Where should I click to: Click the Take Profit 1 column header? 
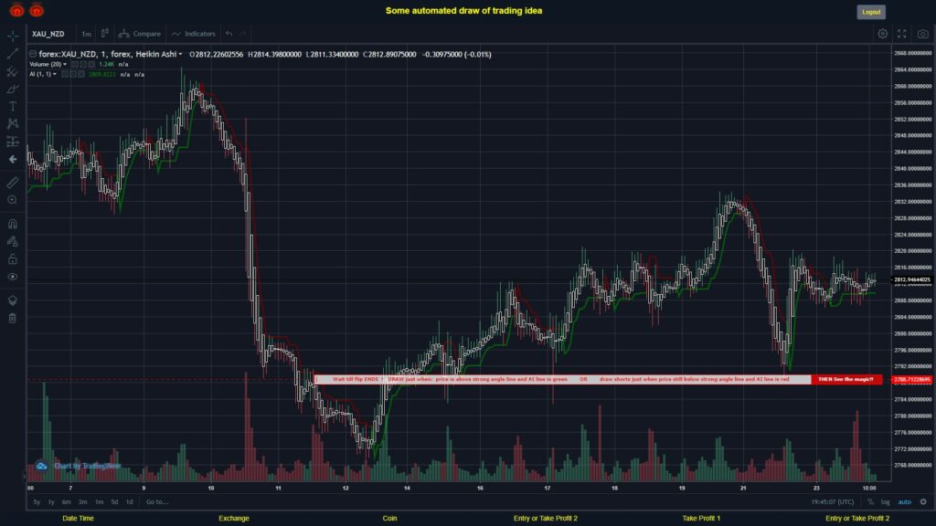point(701,519)
